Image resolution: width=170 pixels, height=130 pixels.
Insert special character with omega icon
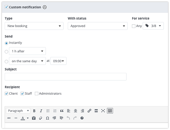click(x=47, y=118)
